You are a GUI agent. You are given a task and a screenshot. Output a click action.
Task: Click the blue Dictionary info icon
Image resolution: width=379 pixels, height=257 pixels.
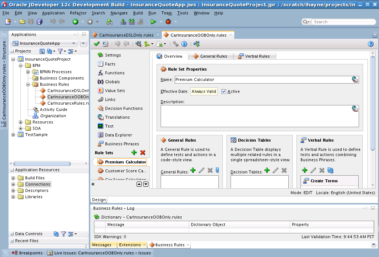[184, 44]
